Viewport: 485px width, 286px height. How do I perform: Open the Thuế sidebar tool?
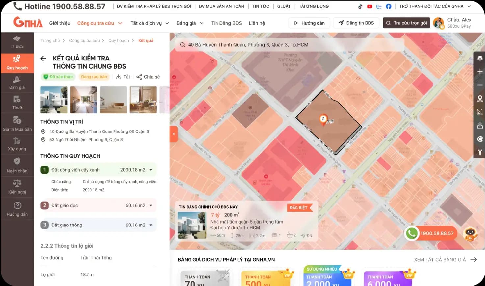(17, 103)
